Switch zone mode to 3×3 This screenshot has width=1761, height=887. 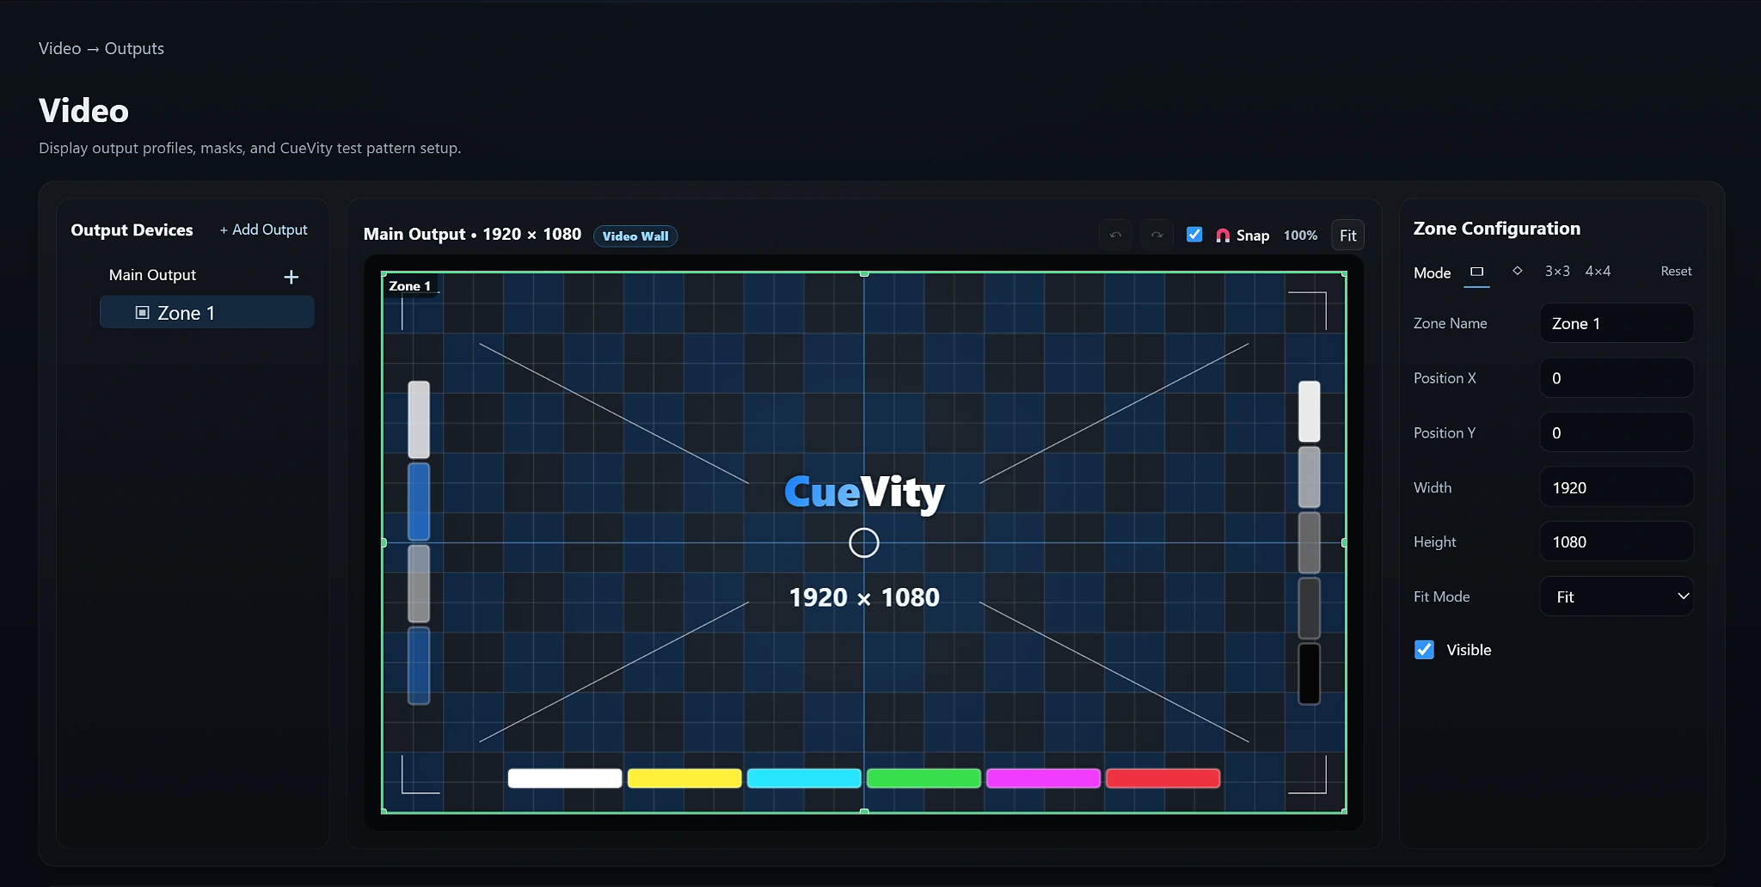point(1557,272)
